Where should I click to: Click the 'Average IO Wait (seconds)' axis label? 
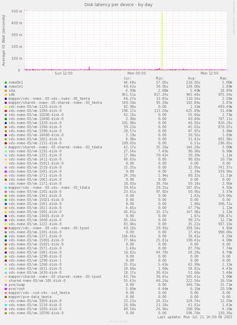pos(3,40)
